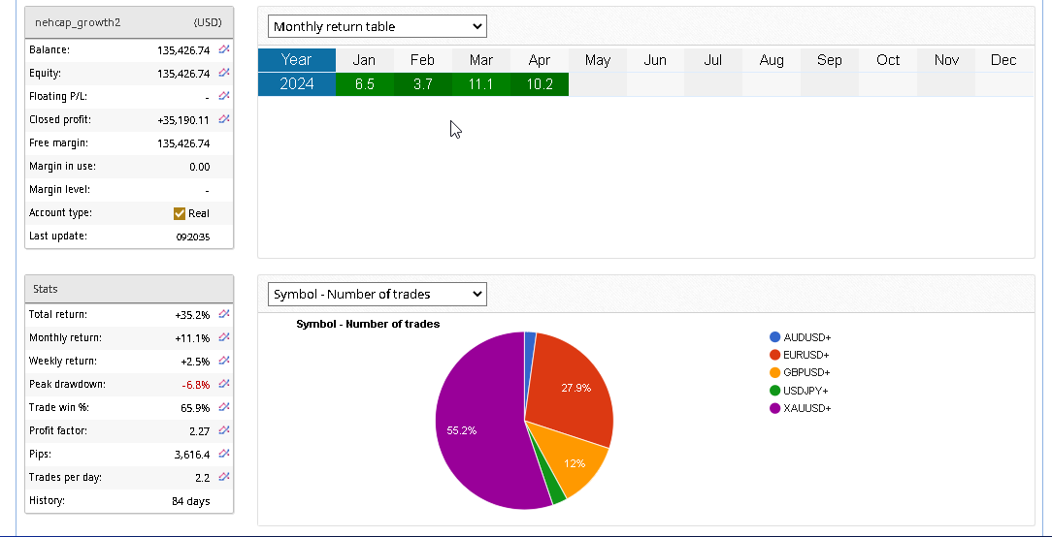1052x537 pixels.
Task: Open the Monthly return table dropdown
Action: 378,26
